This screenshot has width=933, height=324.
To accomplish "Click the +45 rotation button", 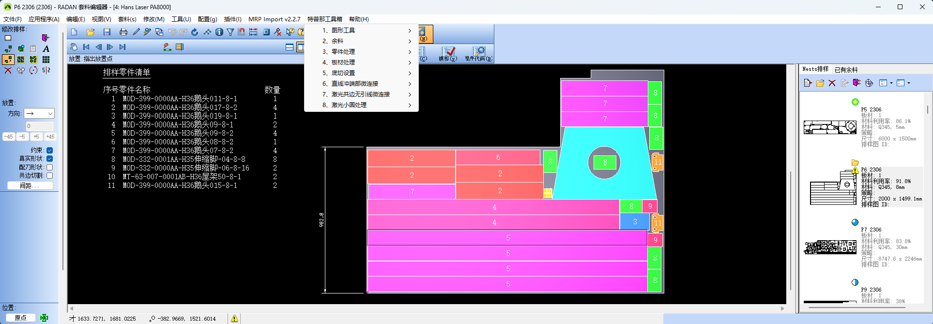I will [50, 137].
